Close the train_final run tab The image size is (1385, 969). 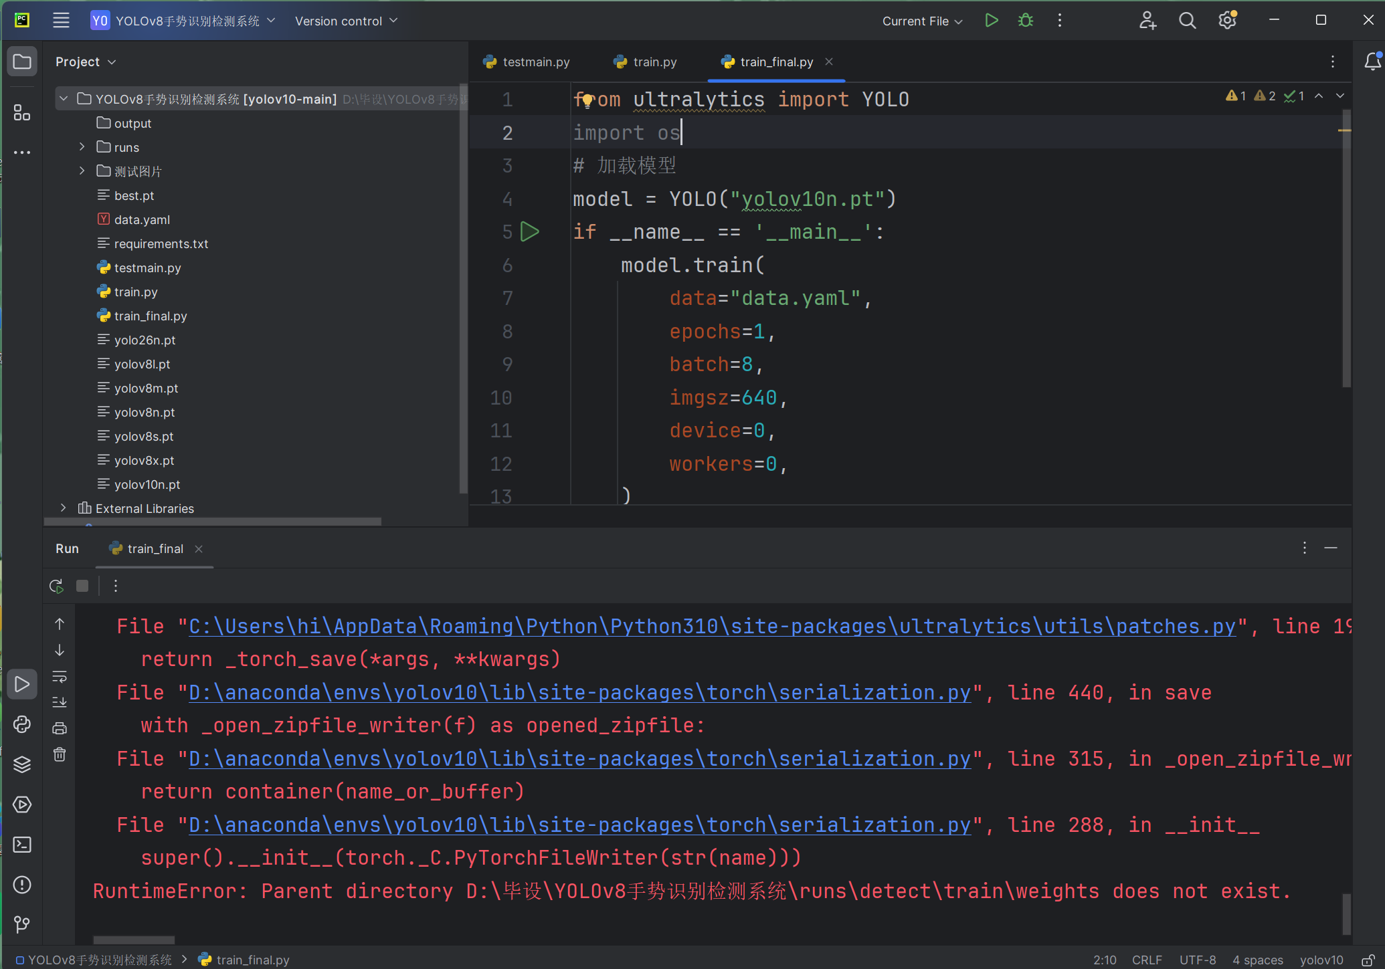(199, 548)
